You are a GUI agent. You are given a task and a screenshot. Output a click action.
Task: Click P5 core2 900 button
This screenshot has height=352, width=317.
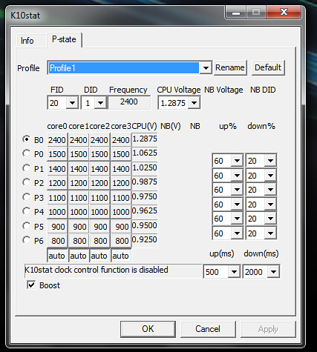click(99, 227)
